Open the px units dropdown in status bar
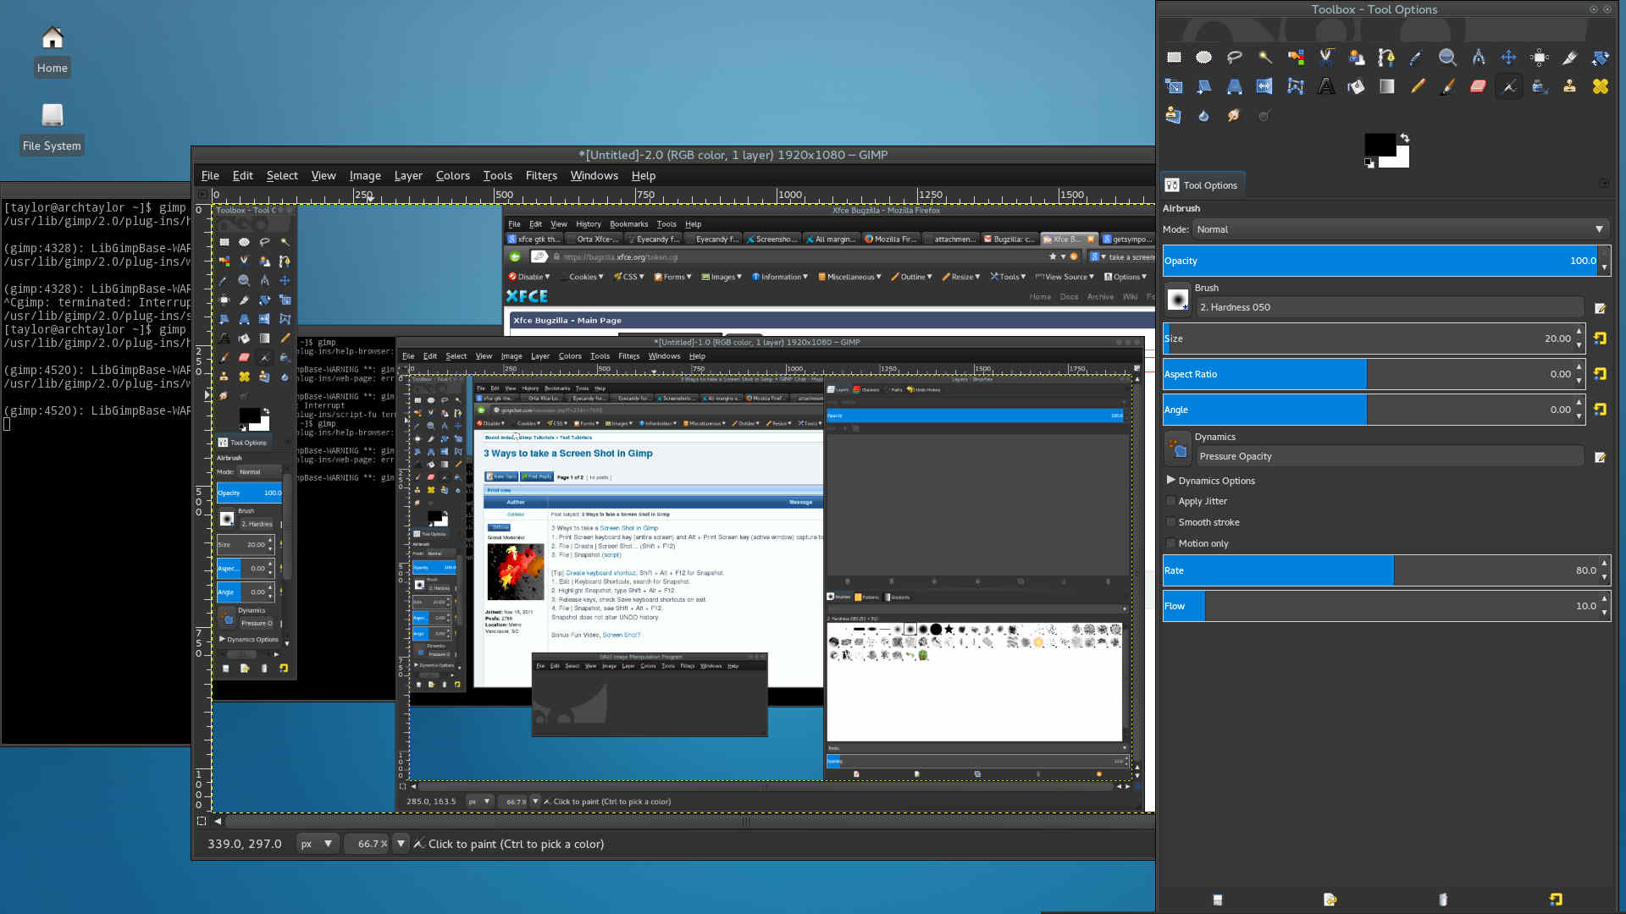This screenshot has height=914, width=1626. point(317,844)
